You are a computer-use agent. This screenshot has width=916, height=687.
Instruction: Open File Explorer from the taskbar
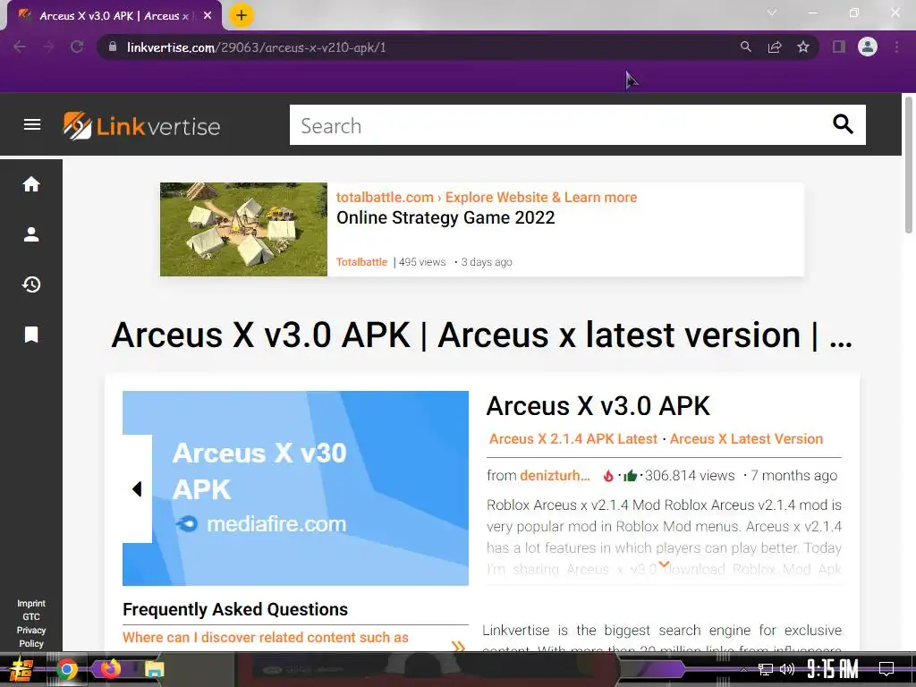click(154, 669)
